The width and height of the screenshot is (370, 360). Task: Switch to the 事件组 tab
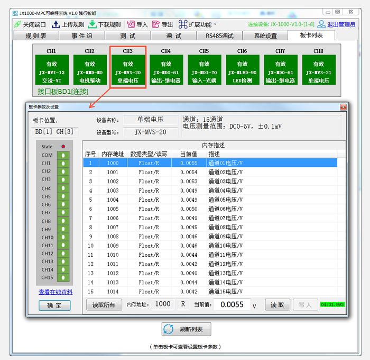(x=82, y=36)
